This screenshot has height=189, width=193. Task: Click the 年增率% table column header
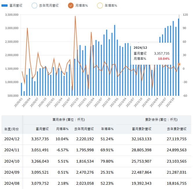[107, 129]
